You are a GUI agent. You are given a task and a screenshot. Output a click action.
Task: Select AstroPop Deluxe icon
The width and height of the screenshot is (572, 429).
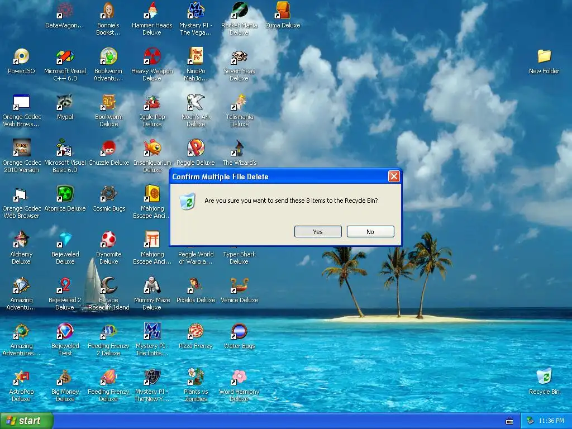click(x=21, y=386)
